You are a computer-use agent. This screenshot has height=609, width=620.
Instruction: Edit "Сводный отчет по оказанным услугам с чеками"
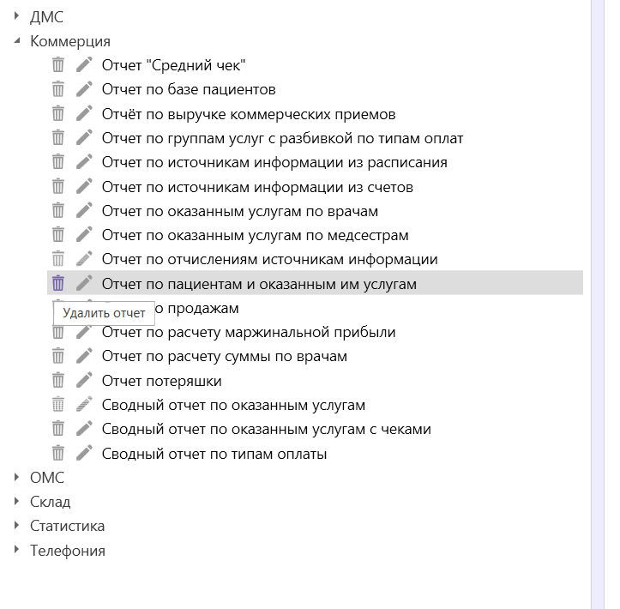(84, 429)
